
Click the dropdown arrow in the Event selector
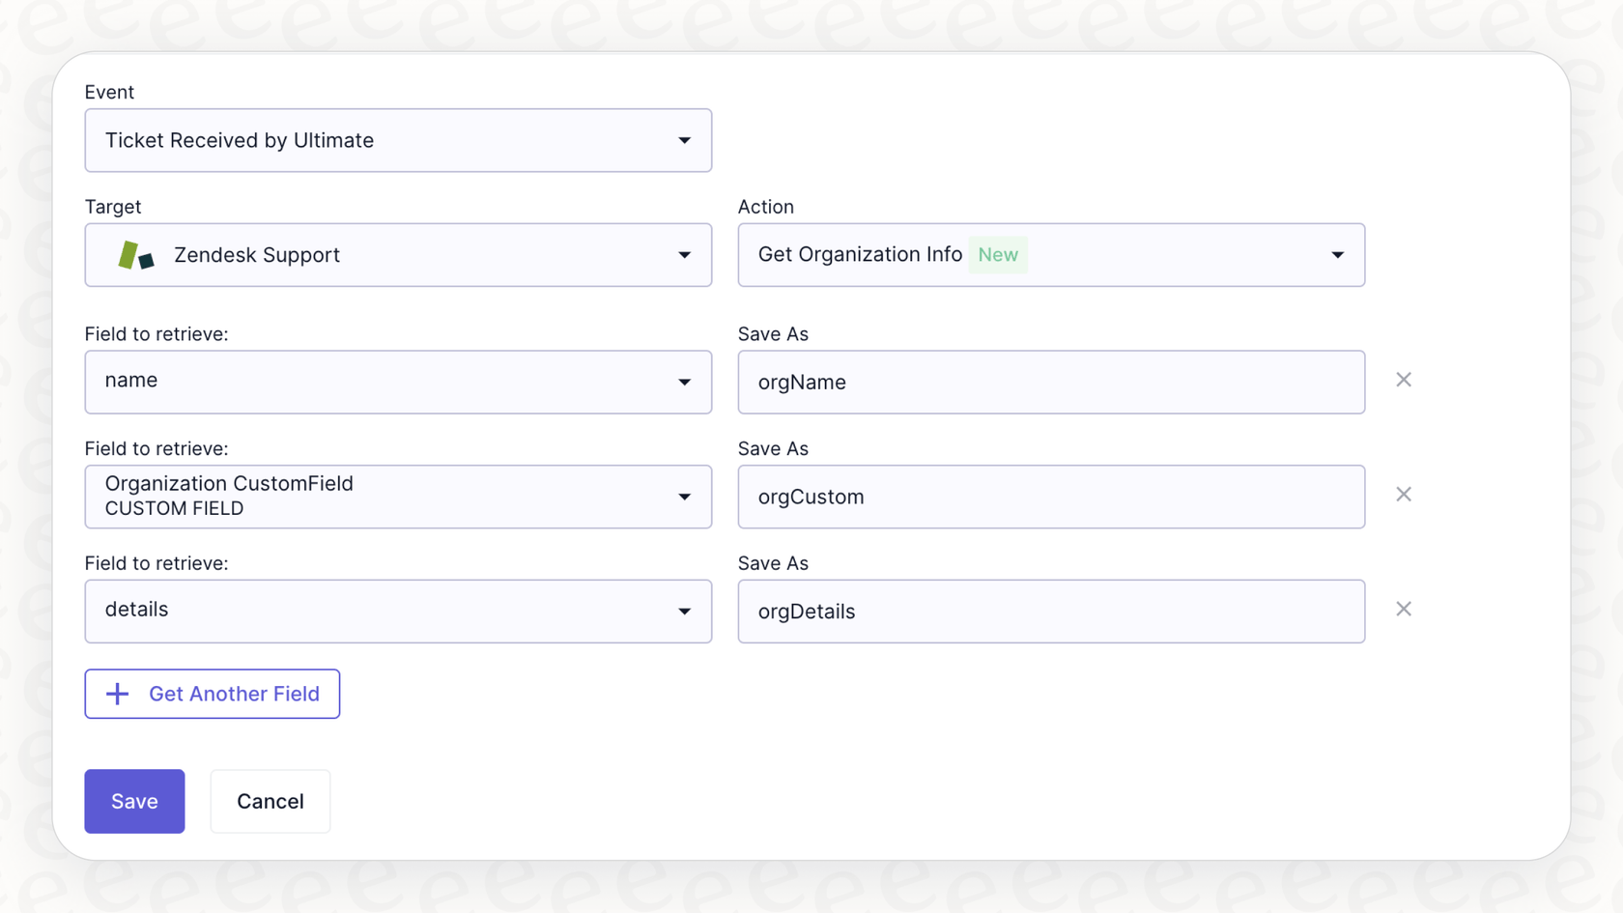pyautogui.click(x=685, y=140)
